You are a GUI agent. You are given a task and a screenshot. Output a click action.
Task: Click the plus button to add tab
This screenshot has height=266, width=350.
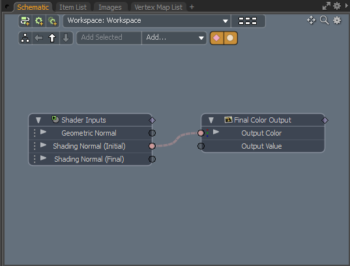(192, 7)
